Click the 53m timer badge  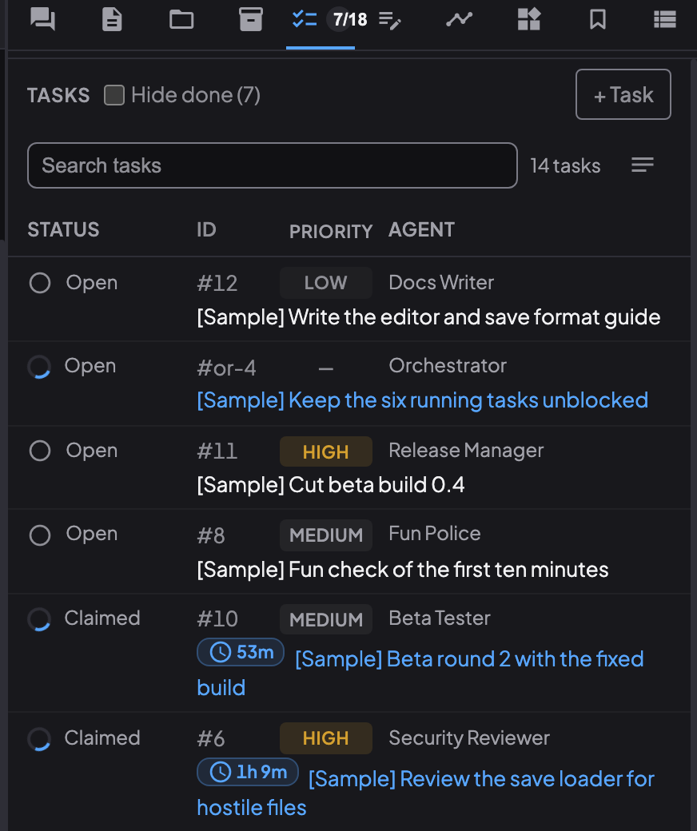(241, 652)
